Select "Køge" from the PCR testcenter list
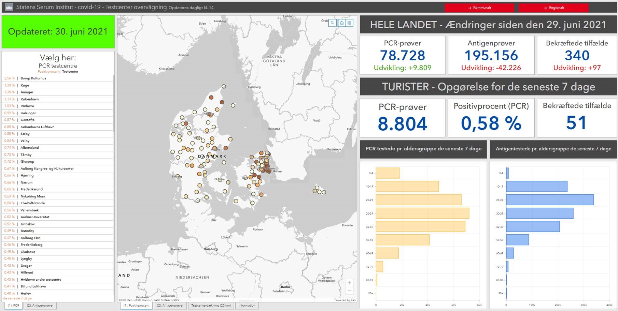The height and width of the screenshot is (311, 618). click(24, 85)
